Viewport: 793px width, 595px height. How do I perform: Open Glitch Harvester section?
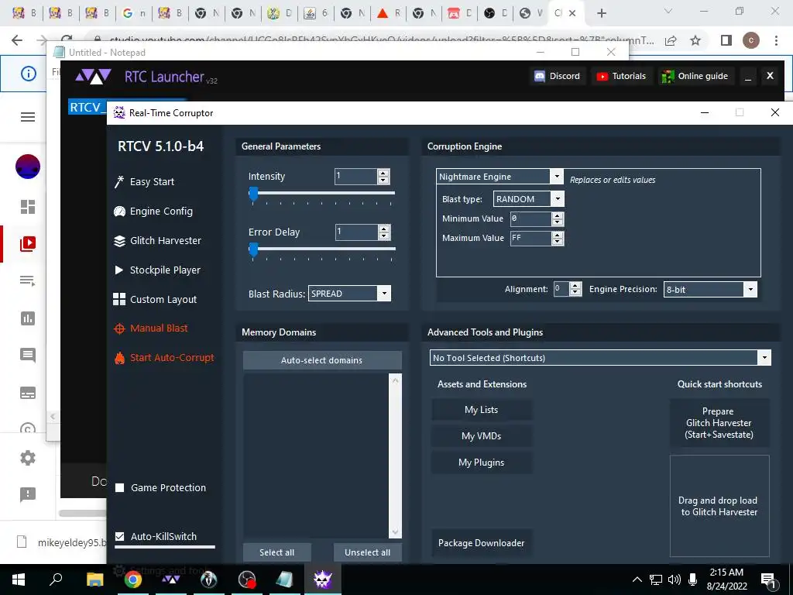(158, 240)
